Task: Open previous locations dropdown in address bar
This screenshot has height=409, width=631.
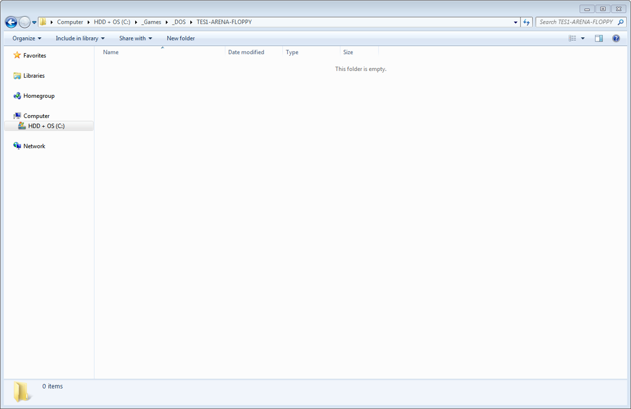Action: click(515, 22)
